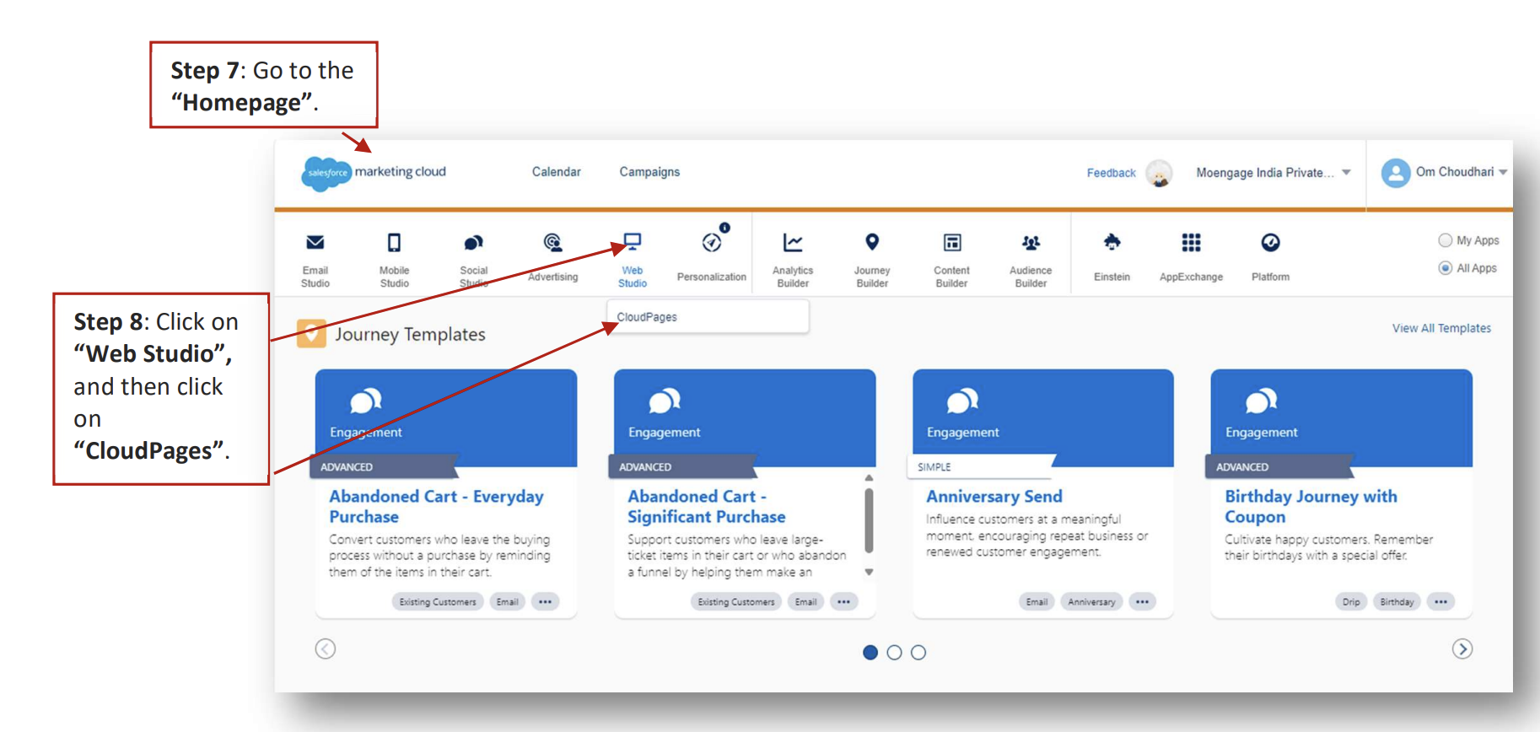Expand the Om Choudhari user menu arrow
The width and height of the screenshot is (1540, 732).
(1503, 172)
